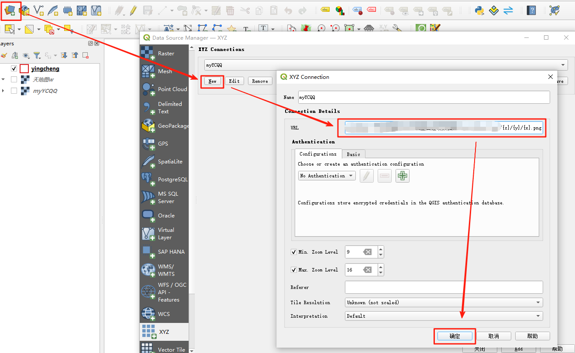The height and width of the screenshot is (353, 575).
Task: Open the Interpretation Default dropdown
Action: pyautogui.click(x=444, y=316)
